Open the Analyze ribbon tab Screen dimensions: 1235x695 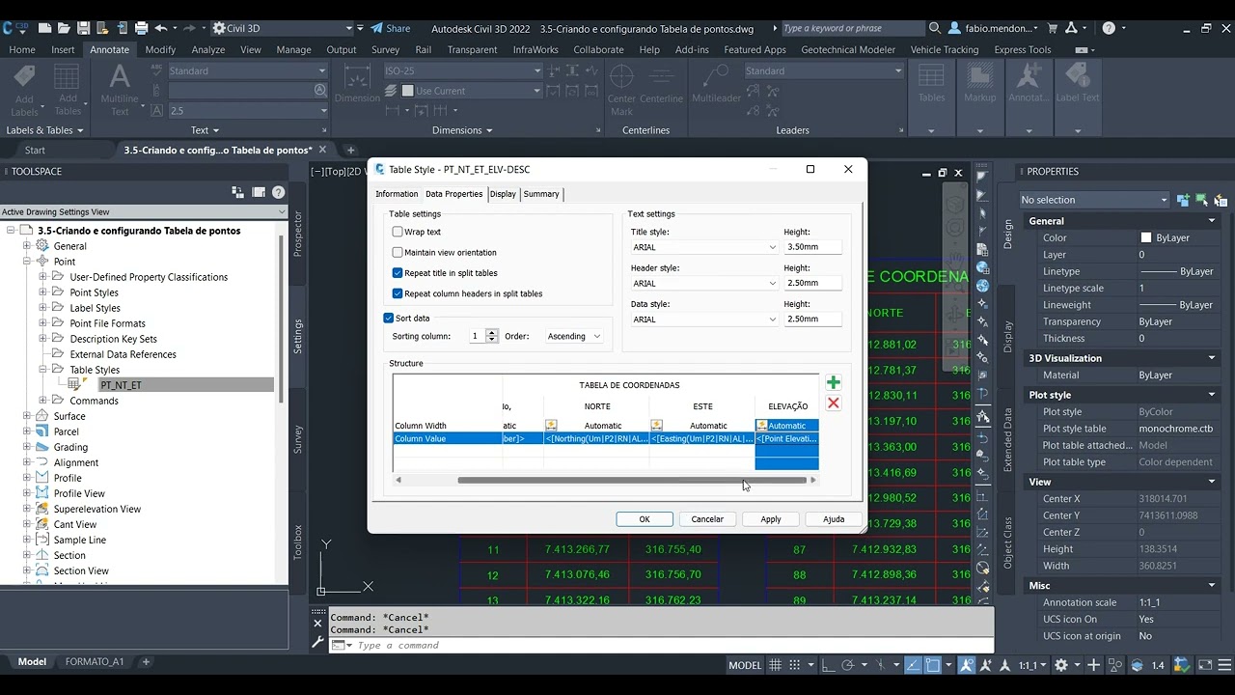click(208, 49)
